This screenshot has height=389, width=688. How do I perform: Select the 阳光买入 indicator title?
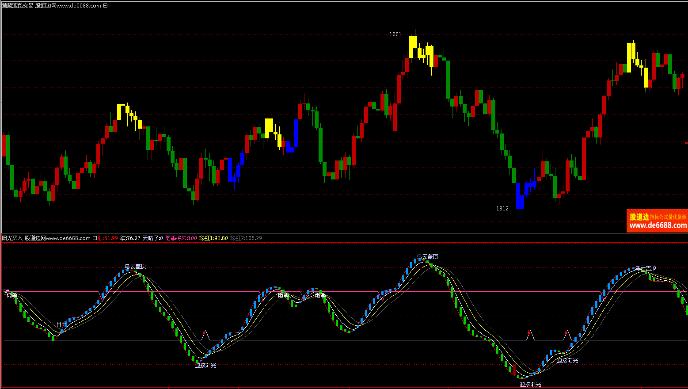[12, 238]
